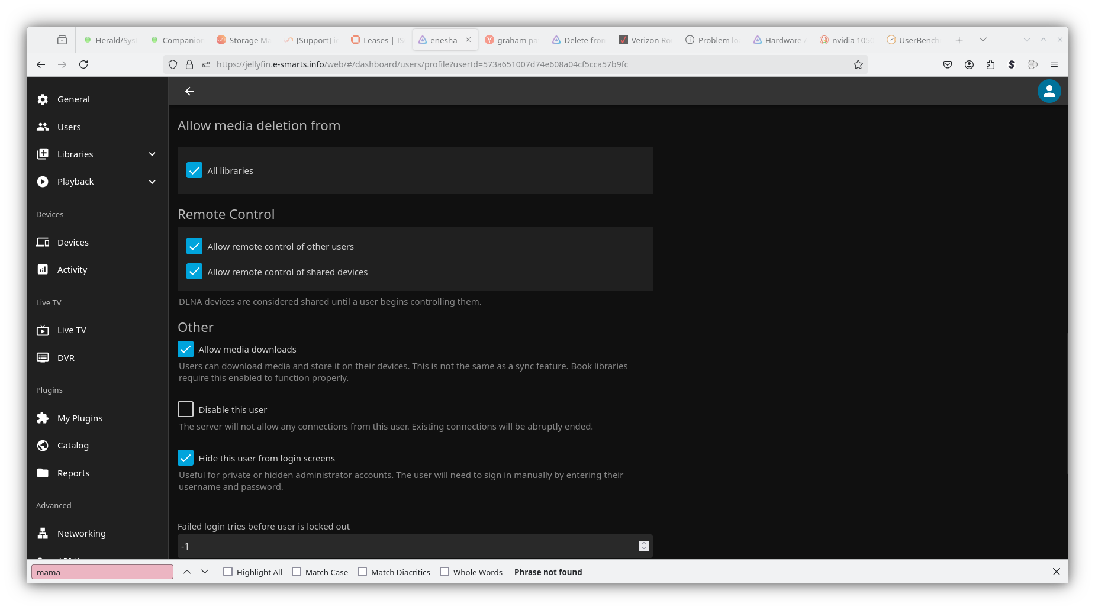Enable the Disable this user checkbox

point(186,409)
